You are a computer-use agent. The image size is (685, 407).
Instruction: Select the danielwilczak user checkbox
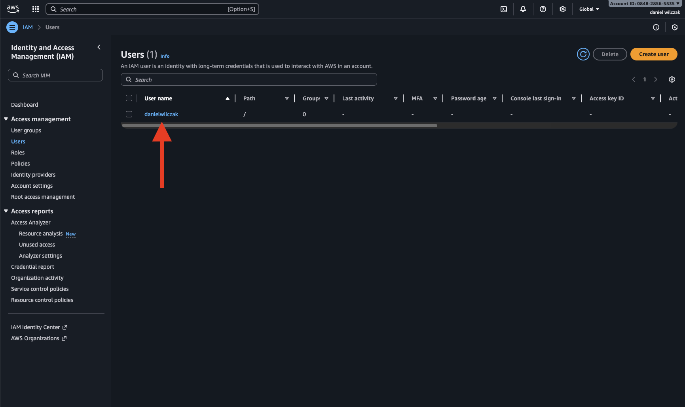click(129, 114)
